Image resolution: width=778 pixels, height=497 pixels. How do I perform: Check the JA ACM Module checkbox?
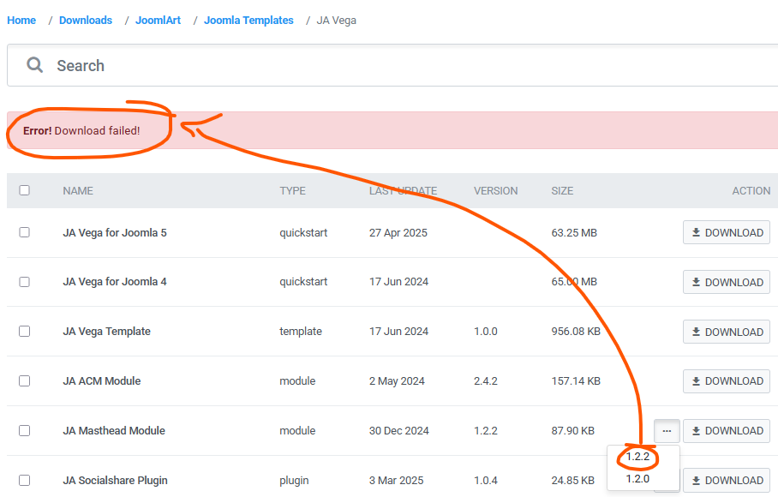tap(24, 381)
